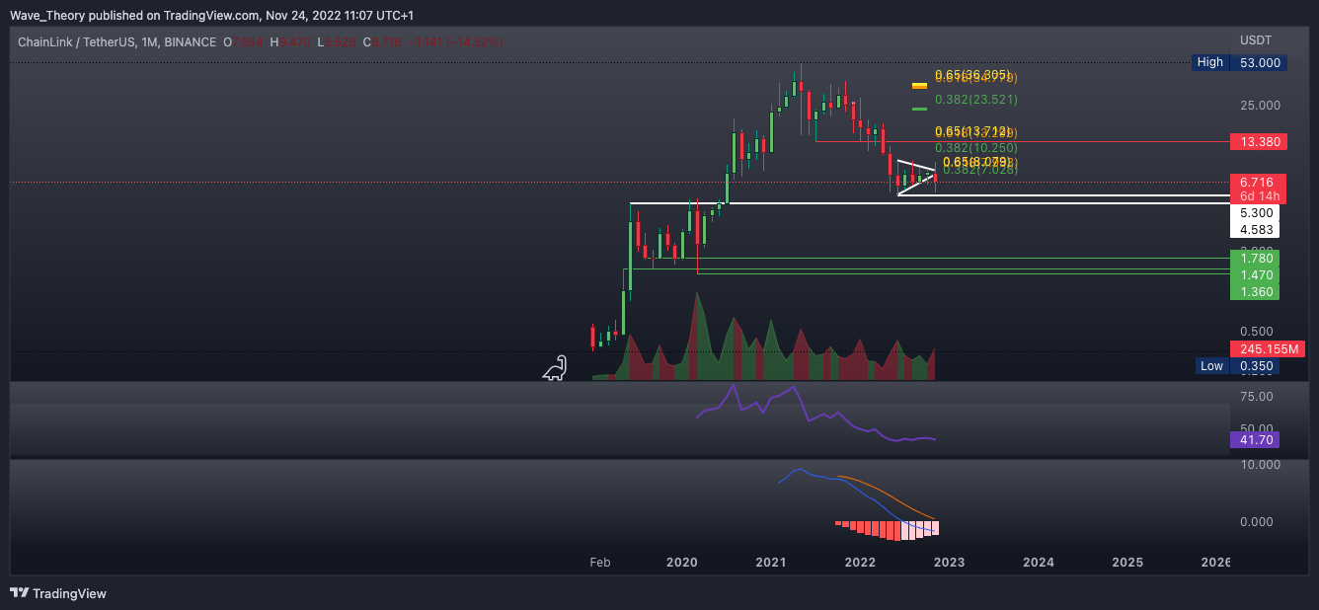Viewport: 1319px width, 610px height.
Task: Click the green 1.470 price label
Action: (1255, 275)
